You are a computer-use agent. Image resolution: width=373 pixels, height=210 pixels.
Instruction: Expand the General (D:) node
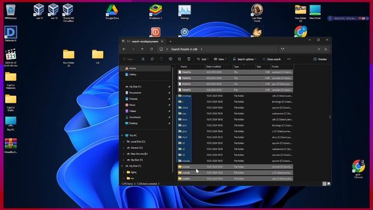click(124, 148)
